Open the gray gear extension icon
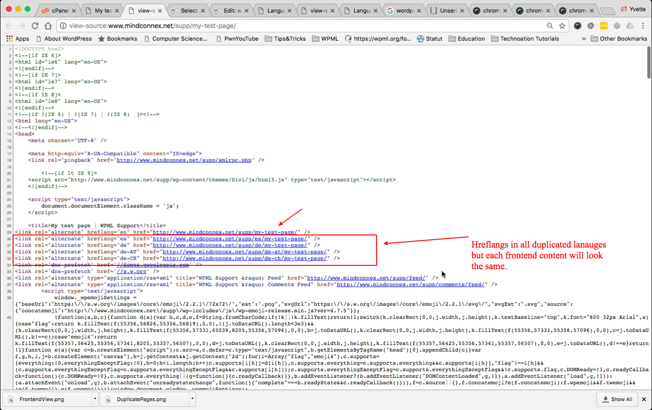Image resolution: width=652 pixels, height=410 pixels. click(x=591, y=26)
